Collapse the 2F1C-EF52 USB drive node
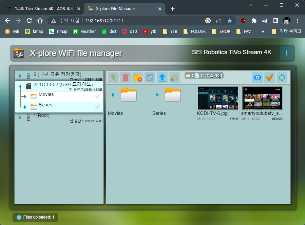This screenshot has width=305, height=225. point(20,86)
